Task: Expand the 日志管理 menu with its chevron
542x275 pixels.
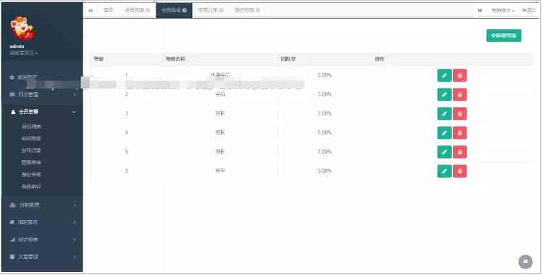Action: tap(75, 94)
